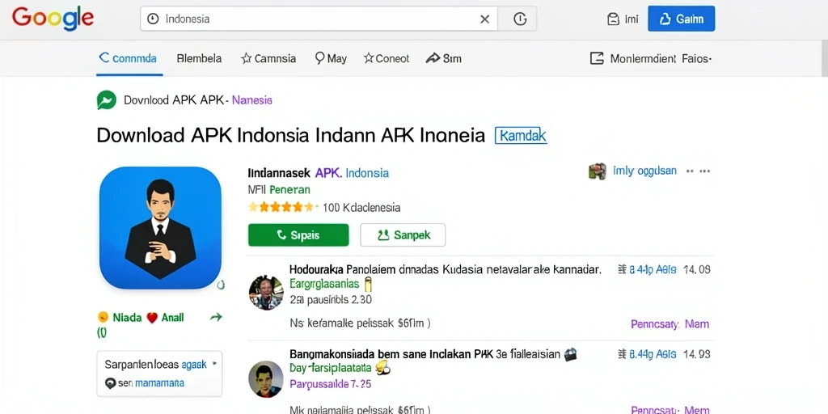Click the blue Gainn button
Screen dimensions: 828x414
pos(681,19)
